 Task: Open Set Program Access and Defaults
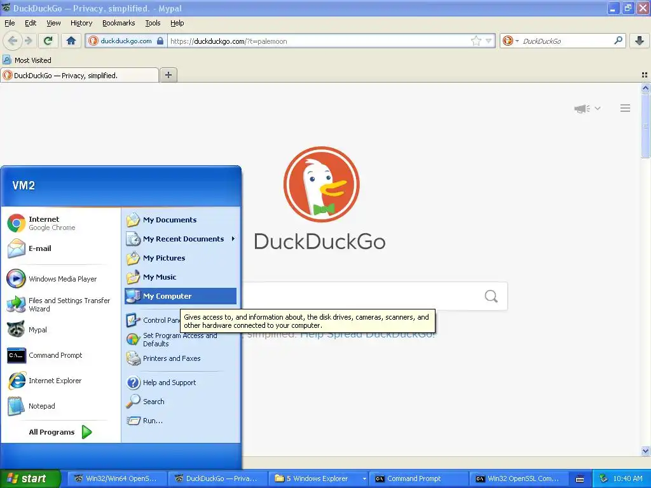181,339
